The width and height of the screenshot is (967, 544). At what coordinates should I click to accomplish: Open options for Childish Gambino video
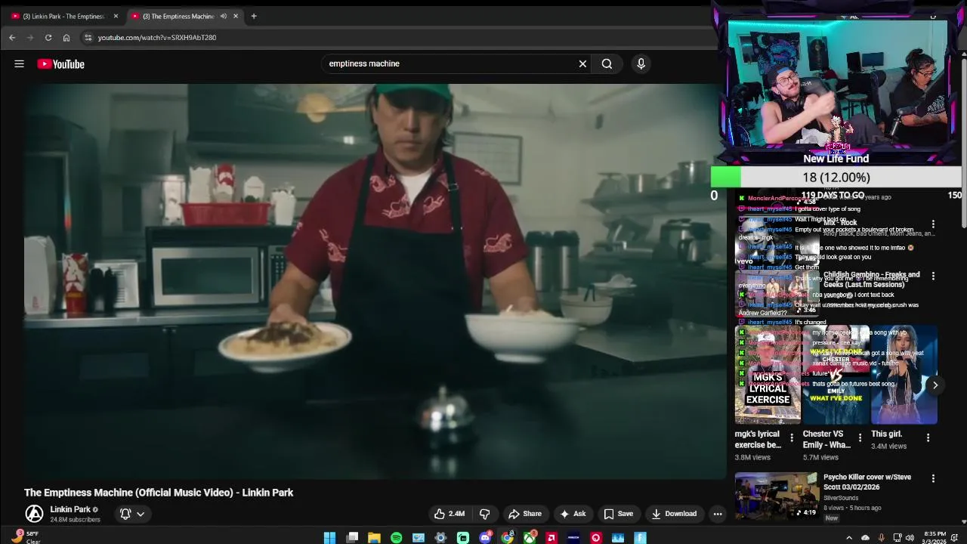tap(933, 277)
